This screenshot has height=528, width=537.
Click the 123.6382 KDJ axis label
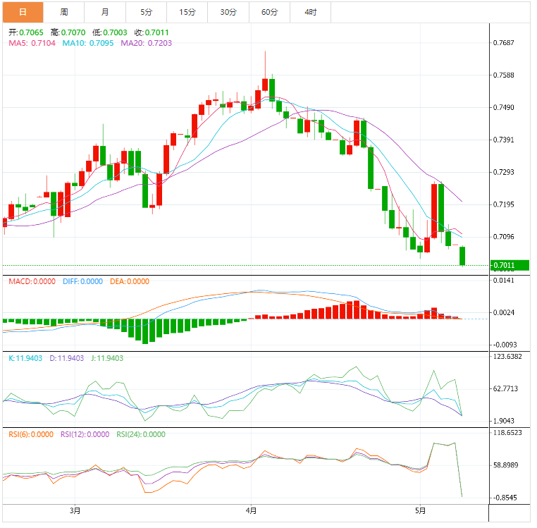507,356
